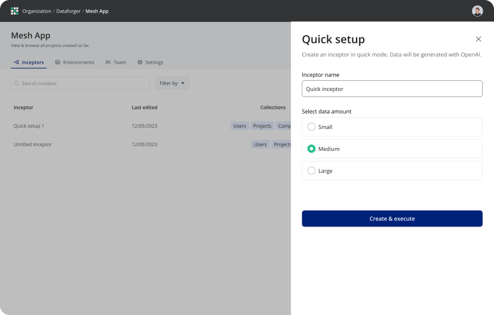
Task: Click the Team tab icon
Action: coord(108,62)
